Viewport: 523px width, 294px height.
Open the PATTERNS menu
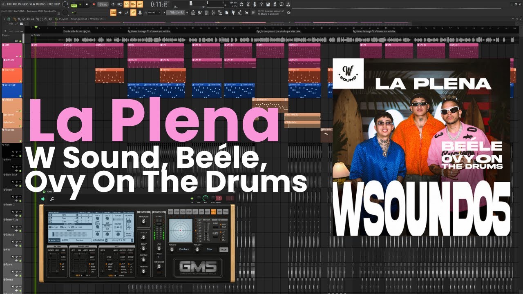[x=23, y=4]
